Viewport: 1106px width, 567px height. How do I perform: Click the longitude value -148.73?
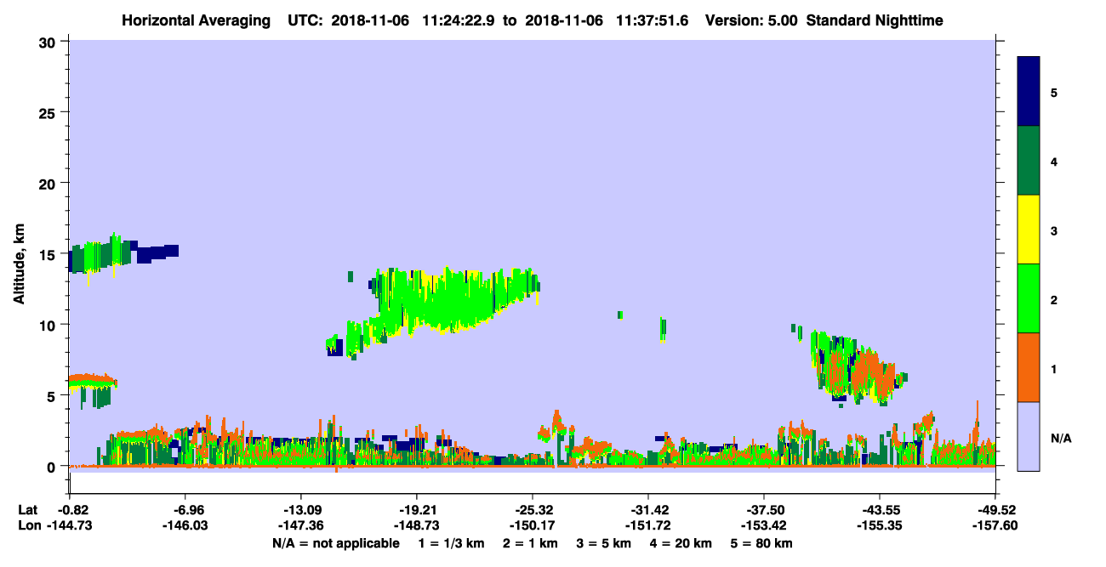(x=416, y=526)
